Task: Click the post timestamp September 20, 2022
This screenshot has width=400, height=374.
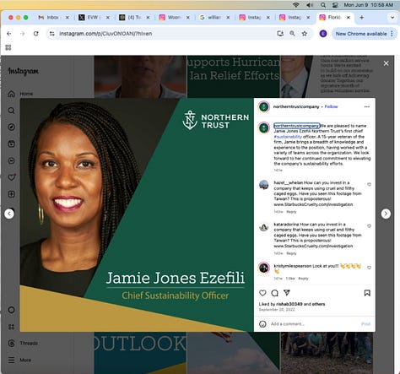Action: coord(277,310)
